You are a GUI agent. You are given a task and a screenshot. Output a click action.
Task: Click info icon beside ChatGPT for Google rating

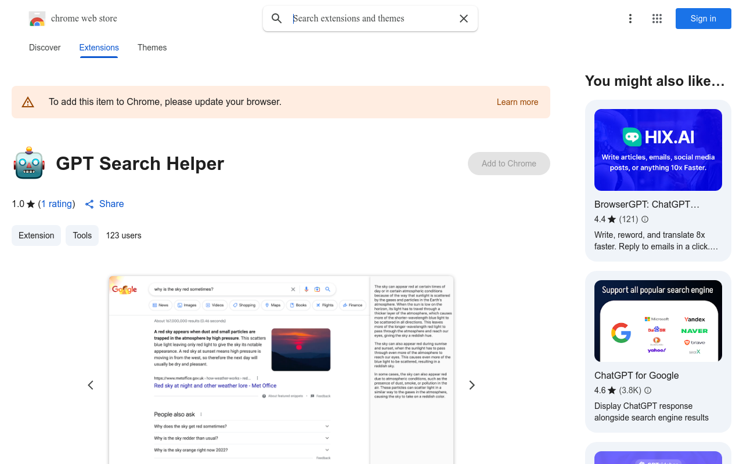click(x=648, y=390)
